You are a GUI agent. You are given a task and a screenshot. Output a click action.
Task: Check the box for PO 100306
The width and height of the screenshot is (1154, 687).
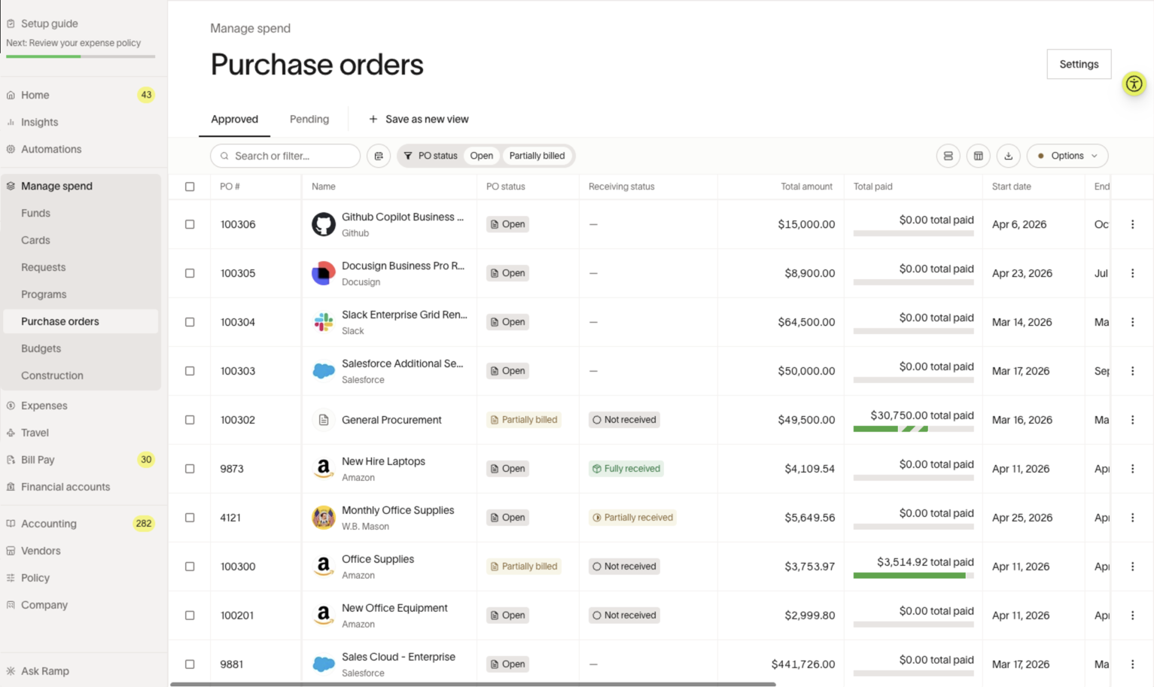coord(190,224)
